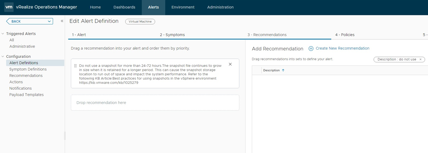Screen dimensions: 428x153
Task: Click the 'Drop recommendation here' area
Action: [x=155, y=103]
